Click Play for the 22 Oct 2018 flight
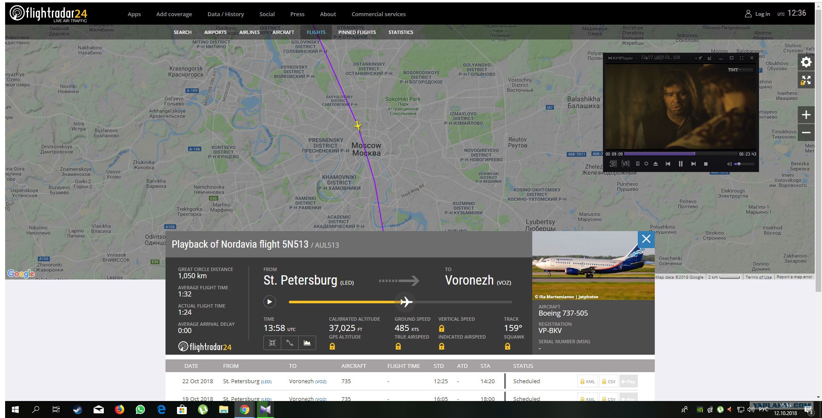Screen dimensions: 822x418 click(x=628, y=381)
